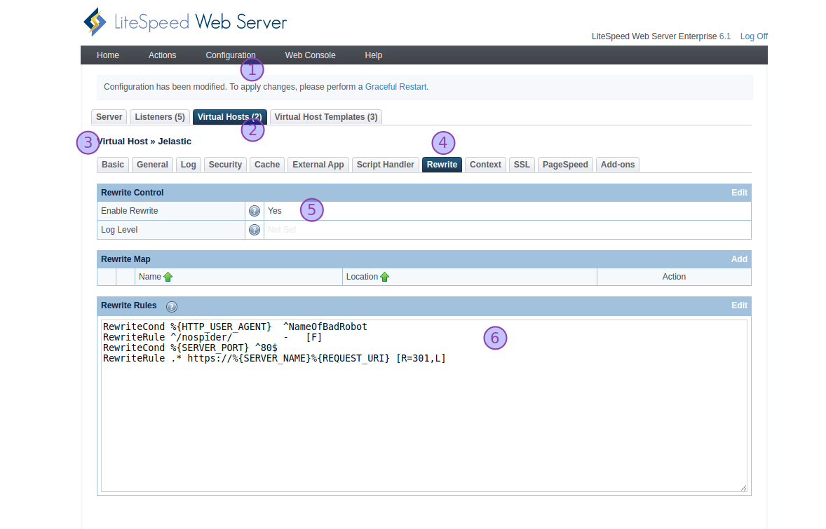Switch to the SSL tab
Screen dimensions: 826x529
click(522, 165)
